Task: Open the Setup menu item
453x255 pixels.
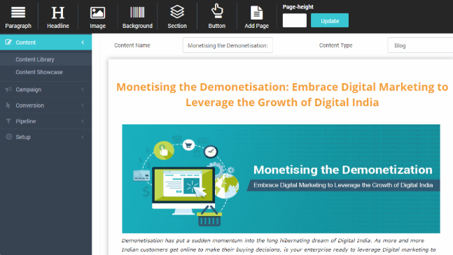Action: click(x=46, y=137)
